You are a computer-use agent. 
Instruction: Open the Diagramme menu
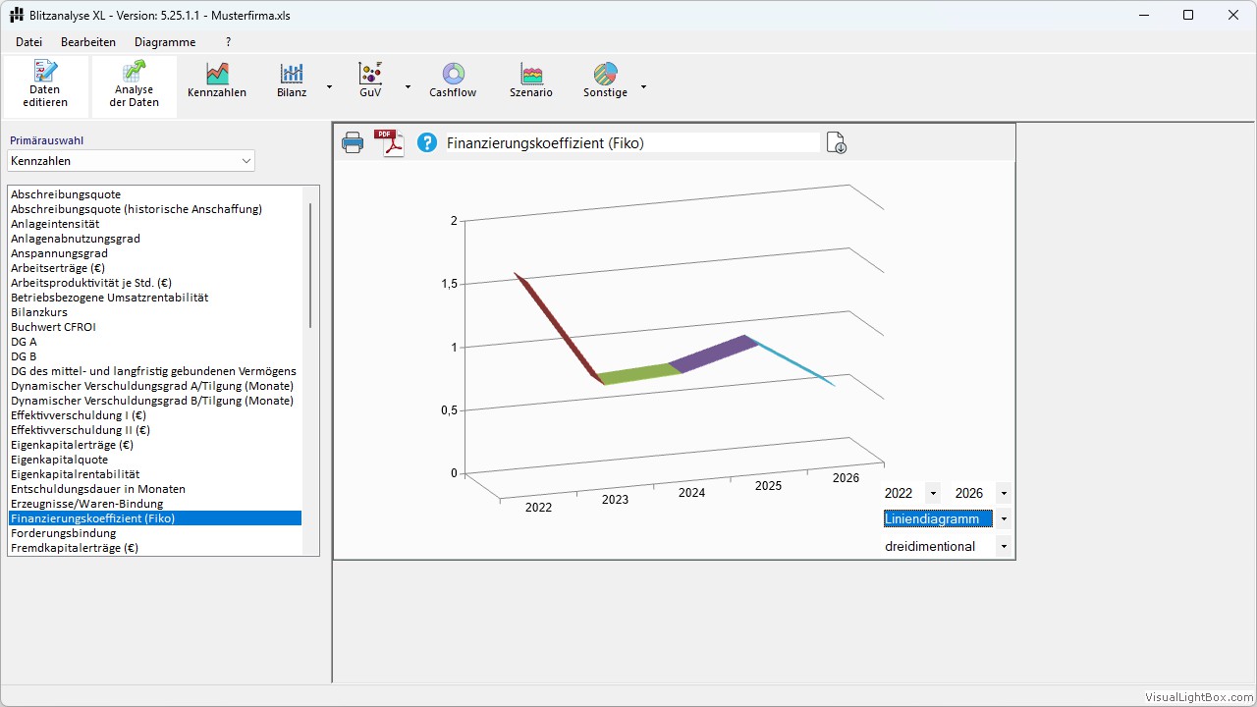click(x=165, y=42)
